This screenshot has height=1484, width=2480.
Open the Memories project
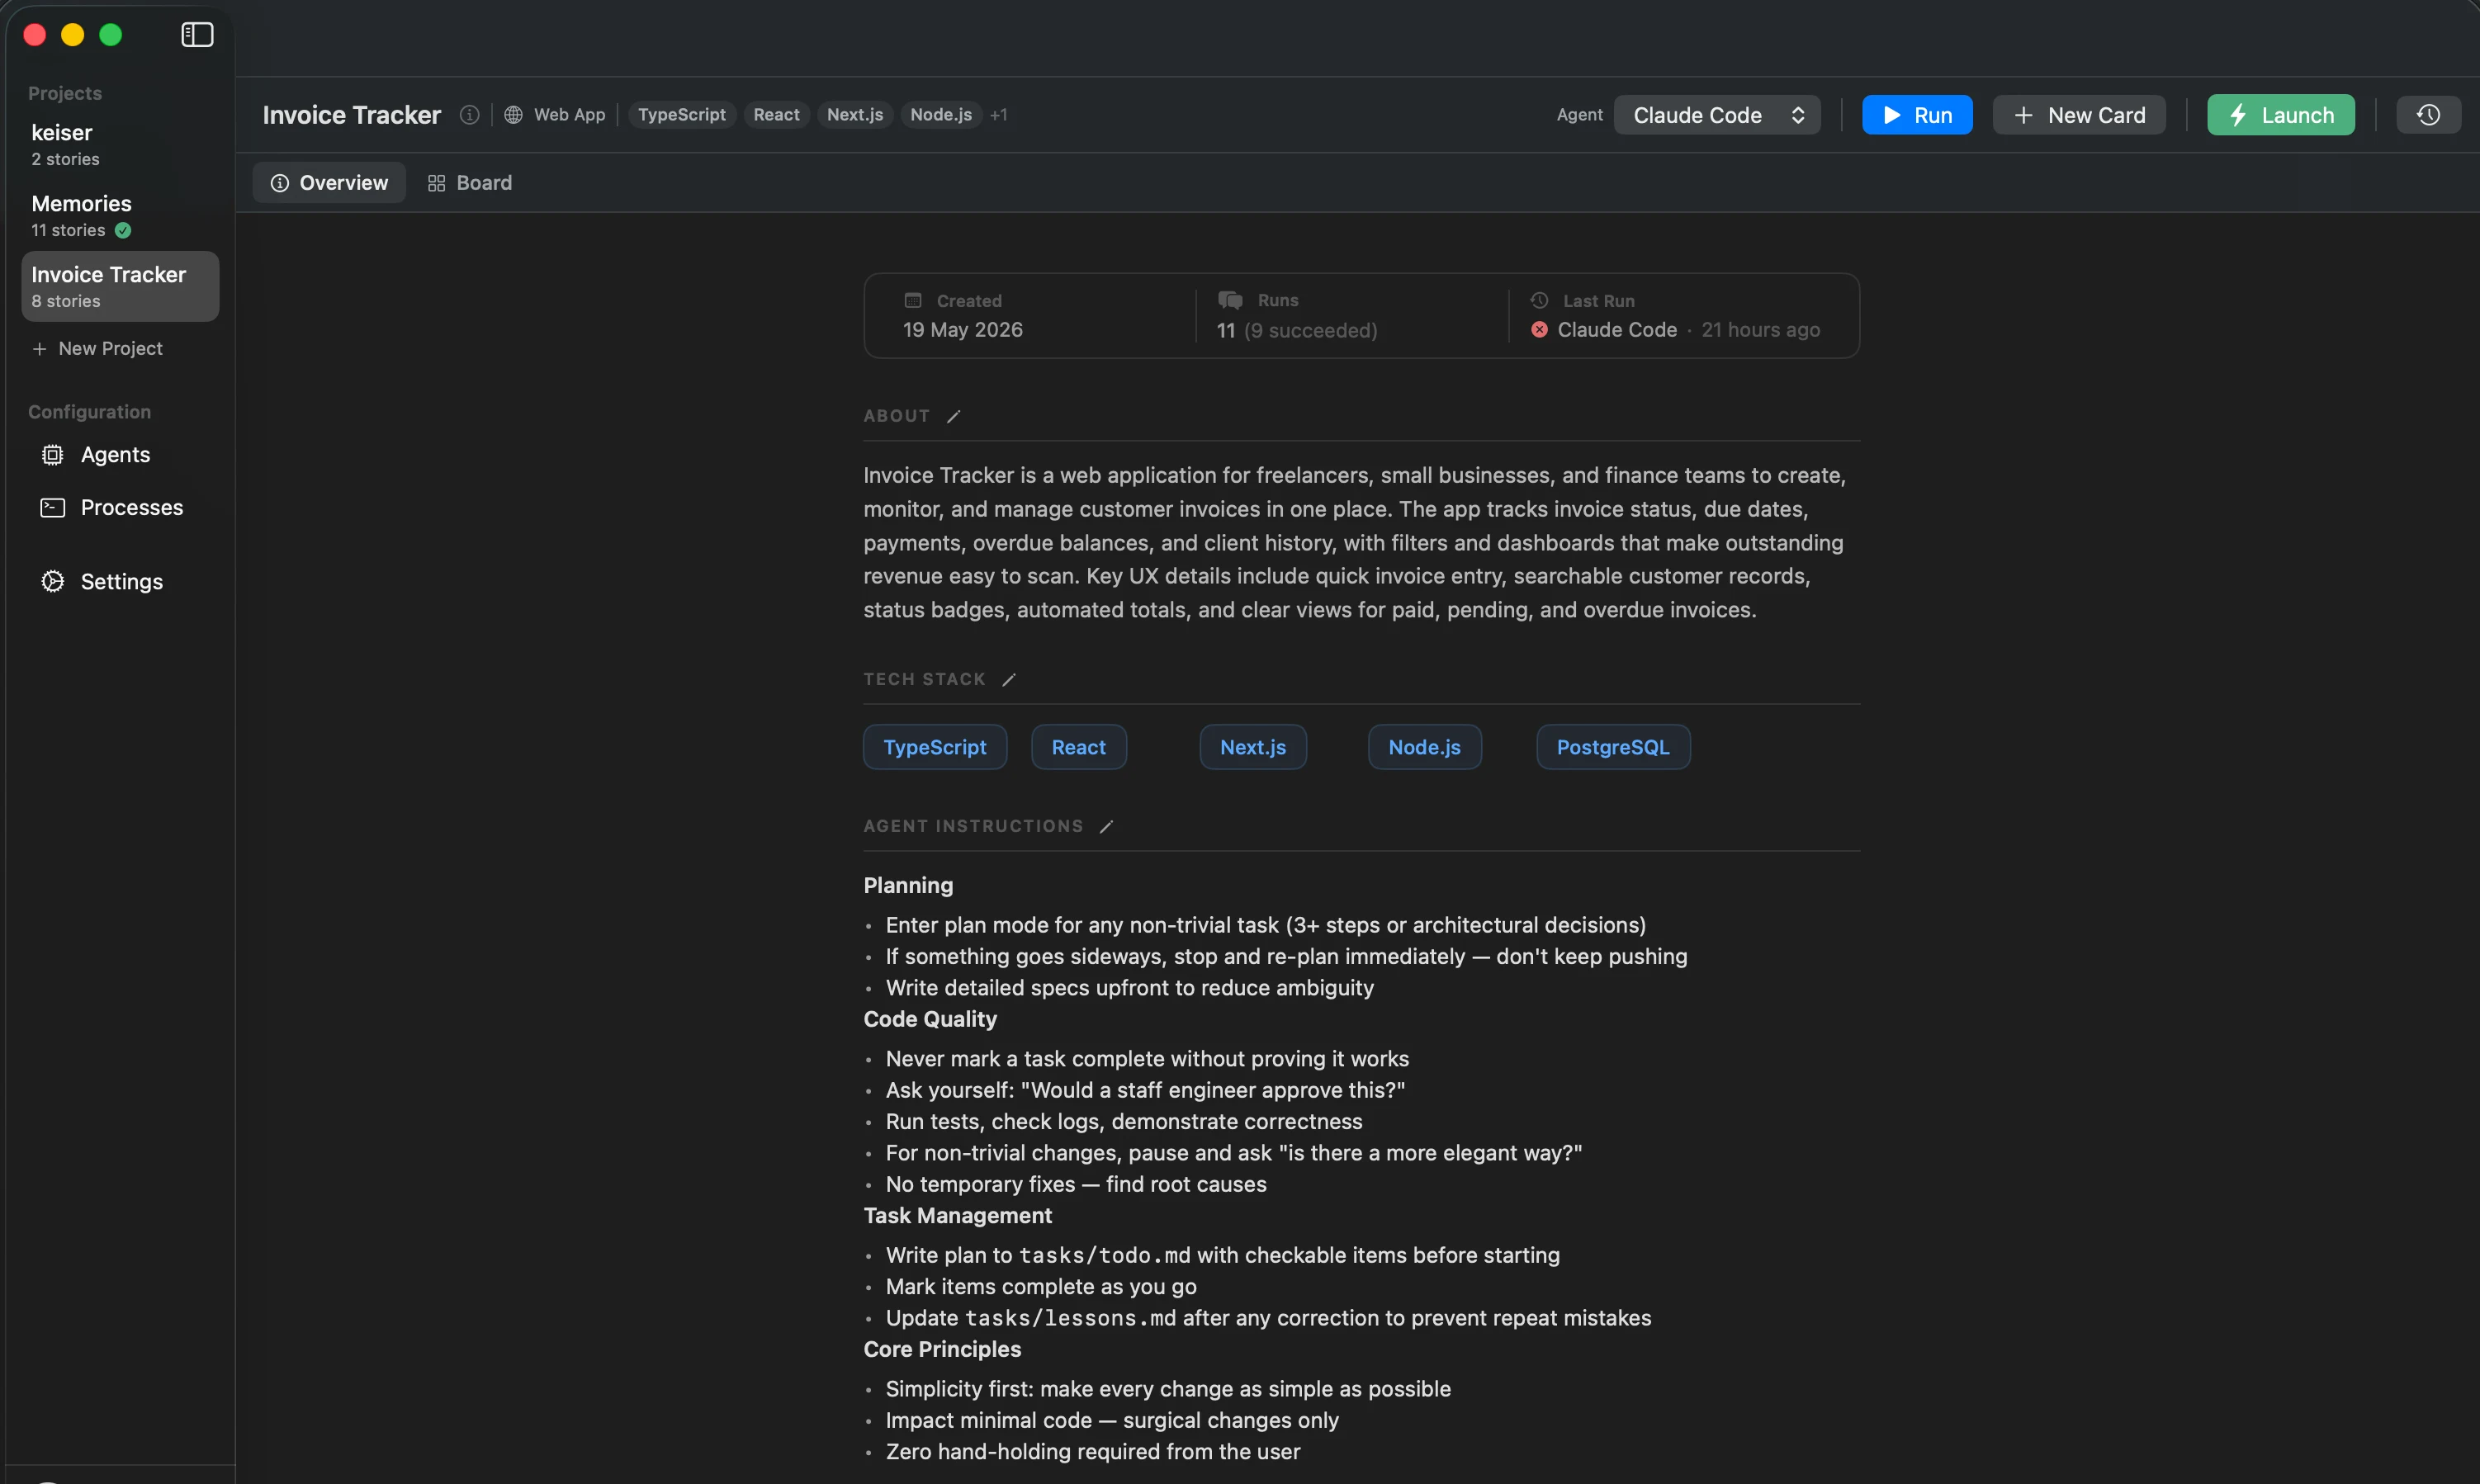(x=120, y=216)
